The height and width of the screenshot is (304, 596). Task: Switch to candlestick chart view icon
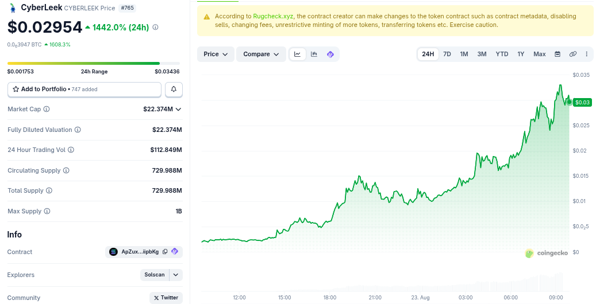[x=314, y=54]
